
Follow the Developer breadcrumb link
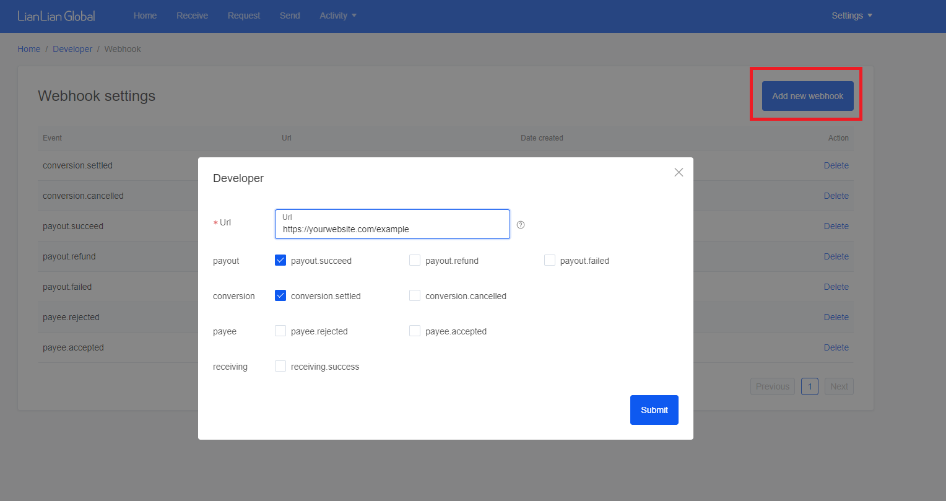[72, 49]
